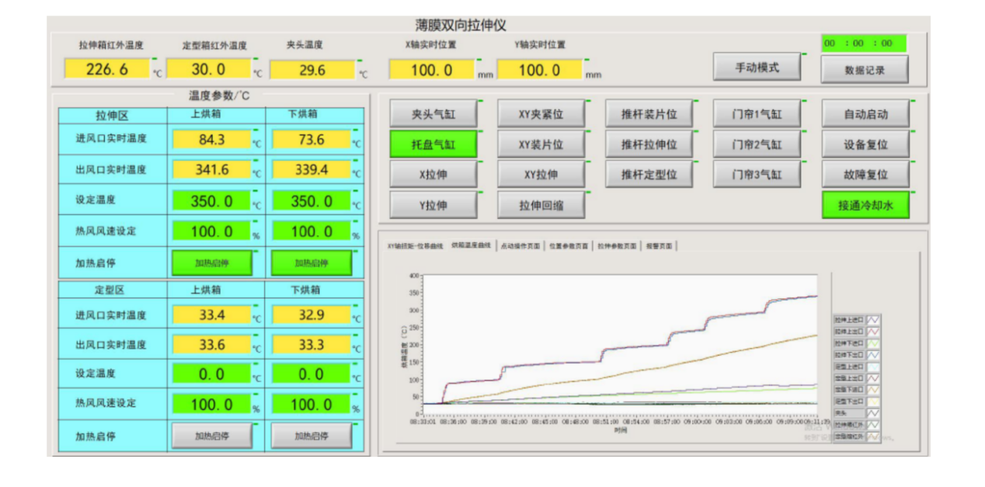Click the 数据记录 button
Image resolution: width=985 pixels, height=487 pixels.
(865, 70)
